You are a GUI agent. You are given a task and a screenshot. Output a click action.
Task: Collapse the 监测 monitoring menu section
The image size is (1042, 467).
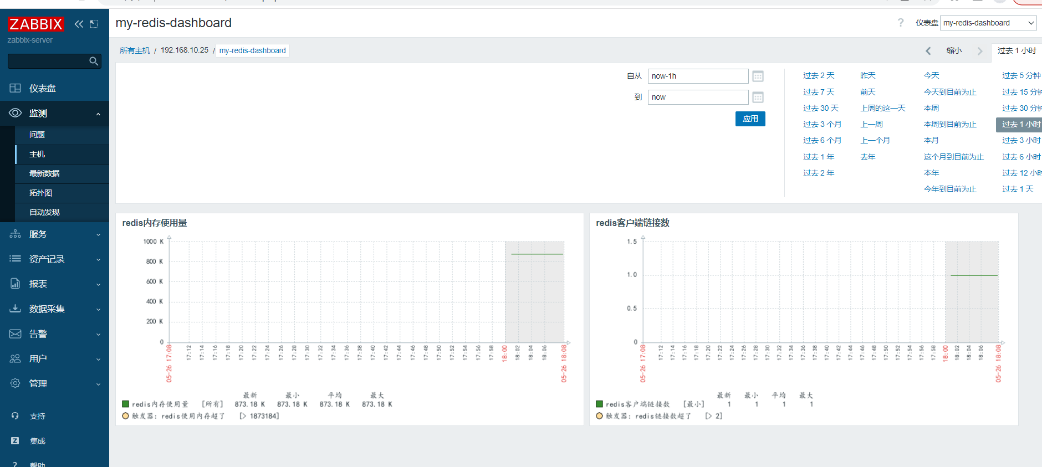[54, 113]
